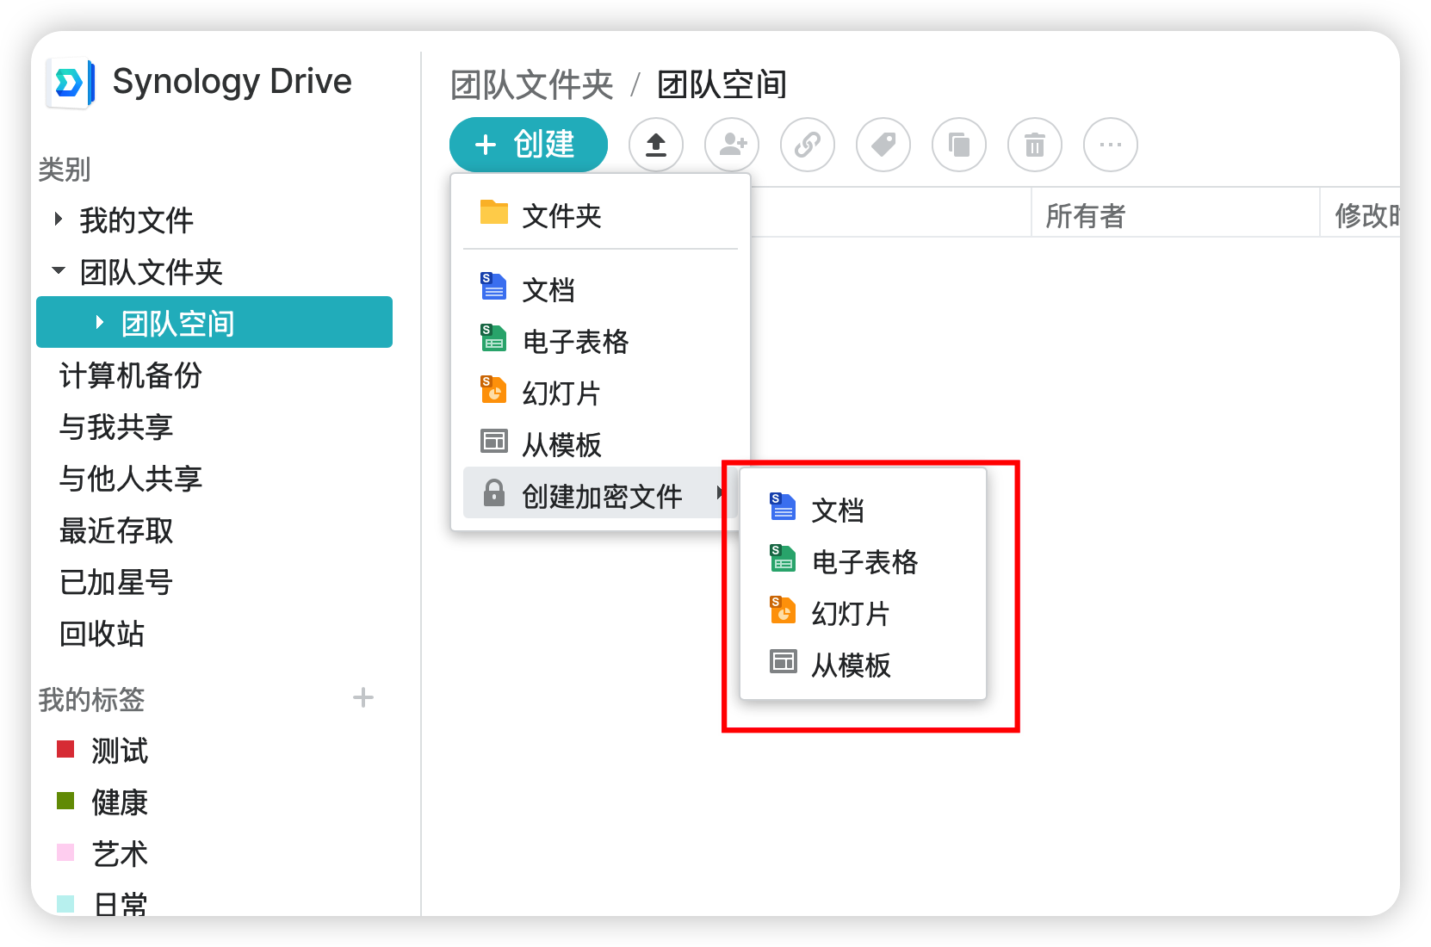Click the share with user icon
The image size is (1431, 947).
click(x=732, y=145)
